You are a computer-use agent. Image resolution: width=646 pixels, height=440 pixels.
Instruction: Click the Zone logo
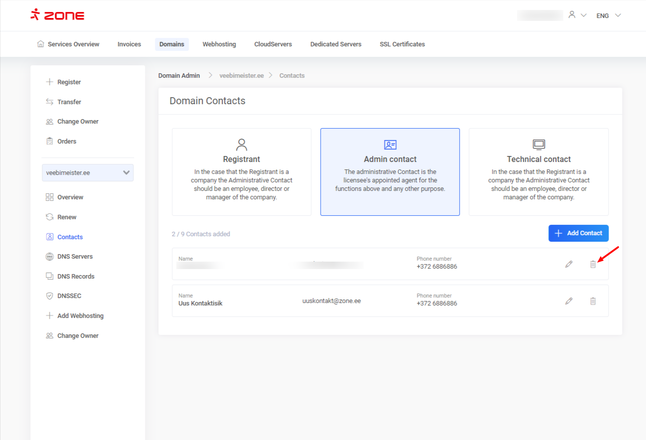point(57,15)
